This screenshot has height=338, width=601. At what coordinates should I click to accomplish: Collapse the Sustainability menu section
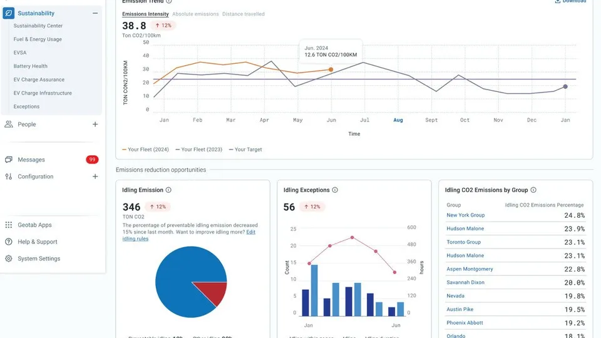click(x=95, y=13)
